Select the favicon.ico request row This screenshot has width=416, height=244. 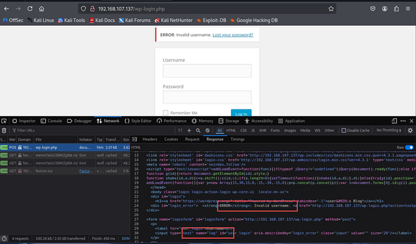click(65, 171)
